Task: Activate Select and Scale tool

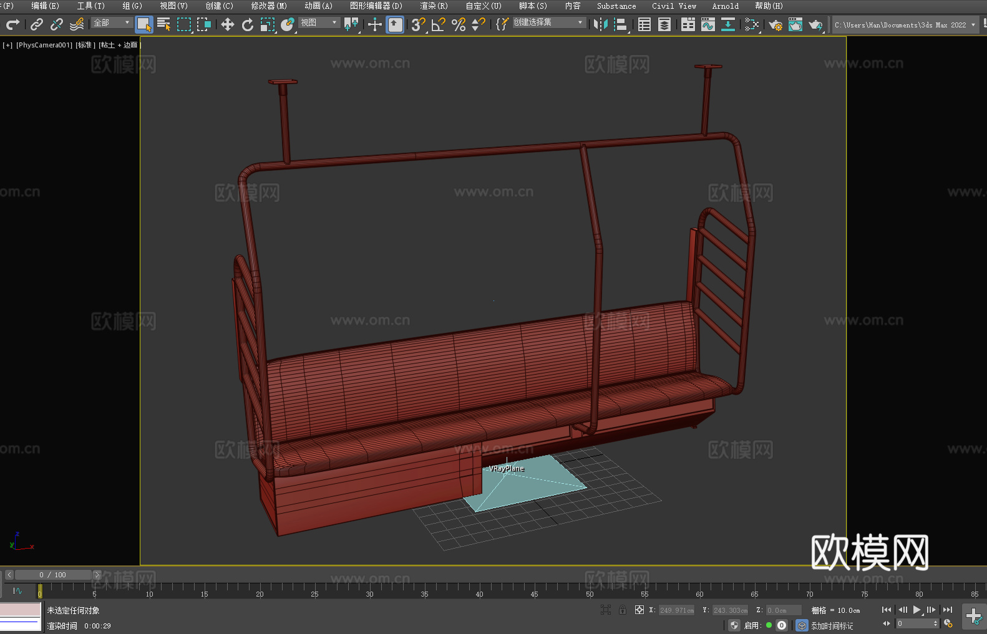Action: pos(268,24)
